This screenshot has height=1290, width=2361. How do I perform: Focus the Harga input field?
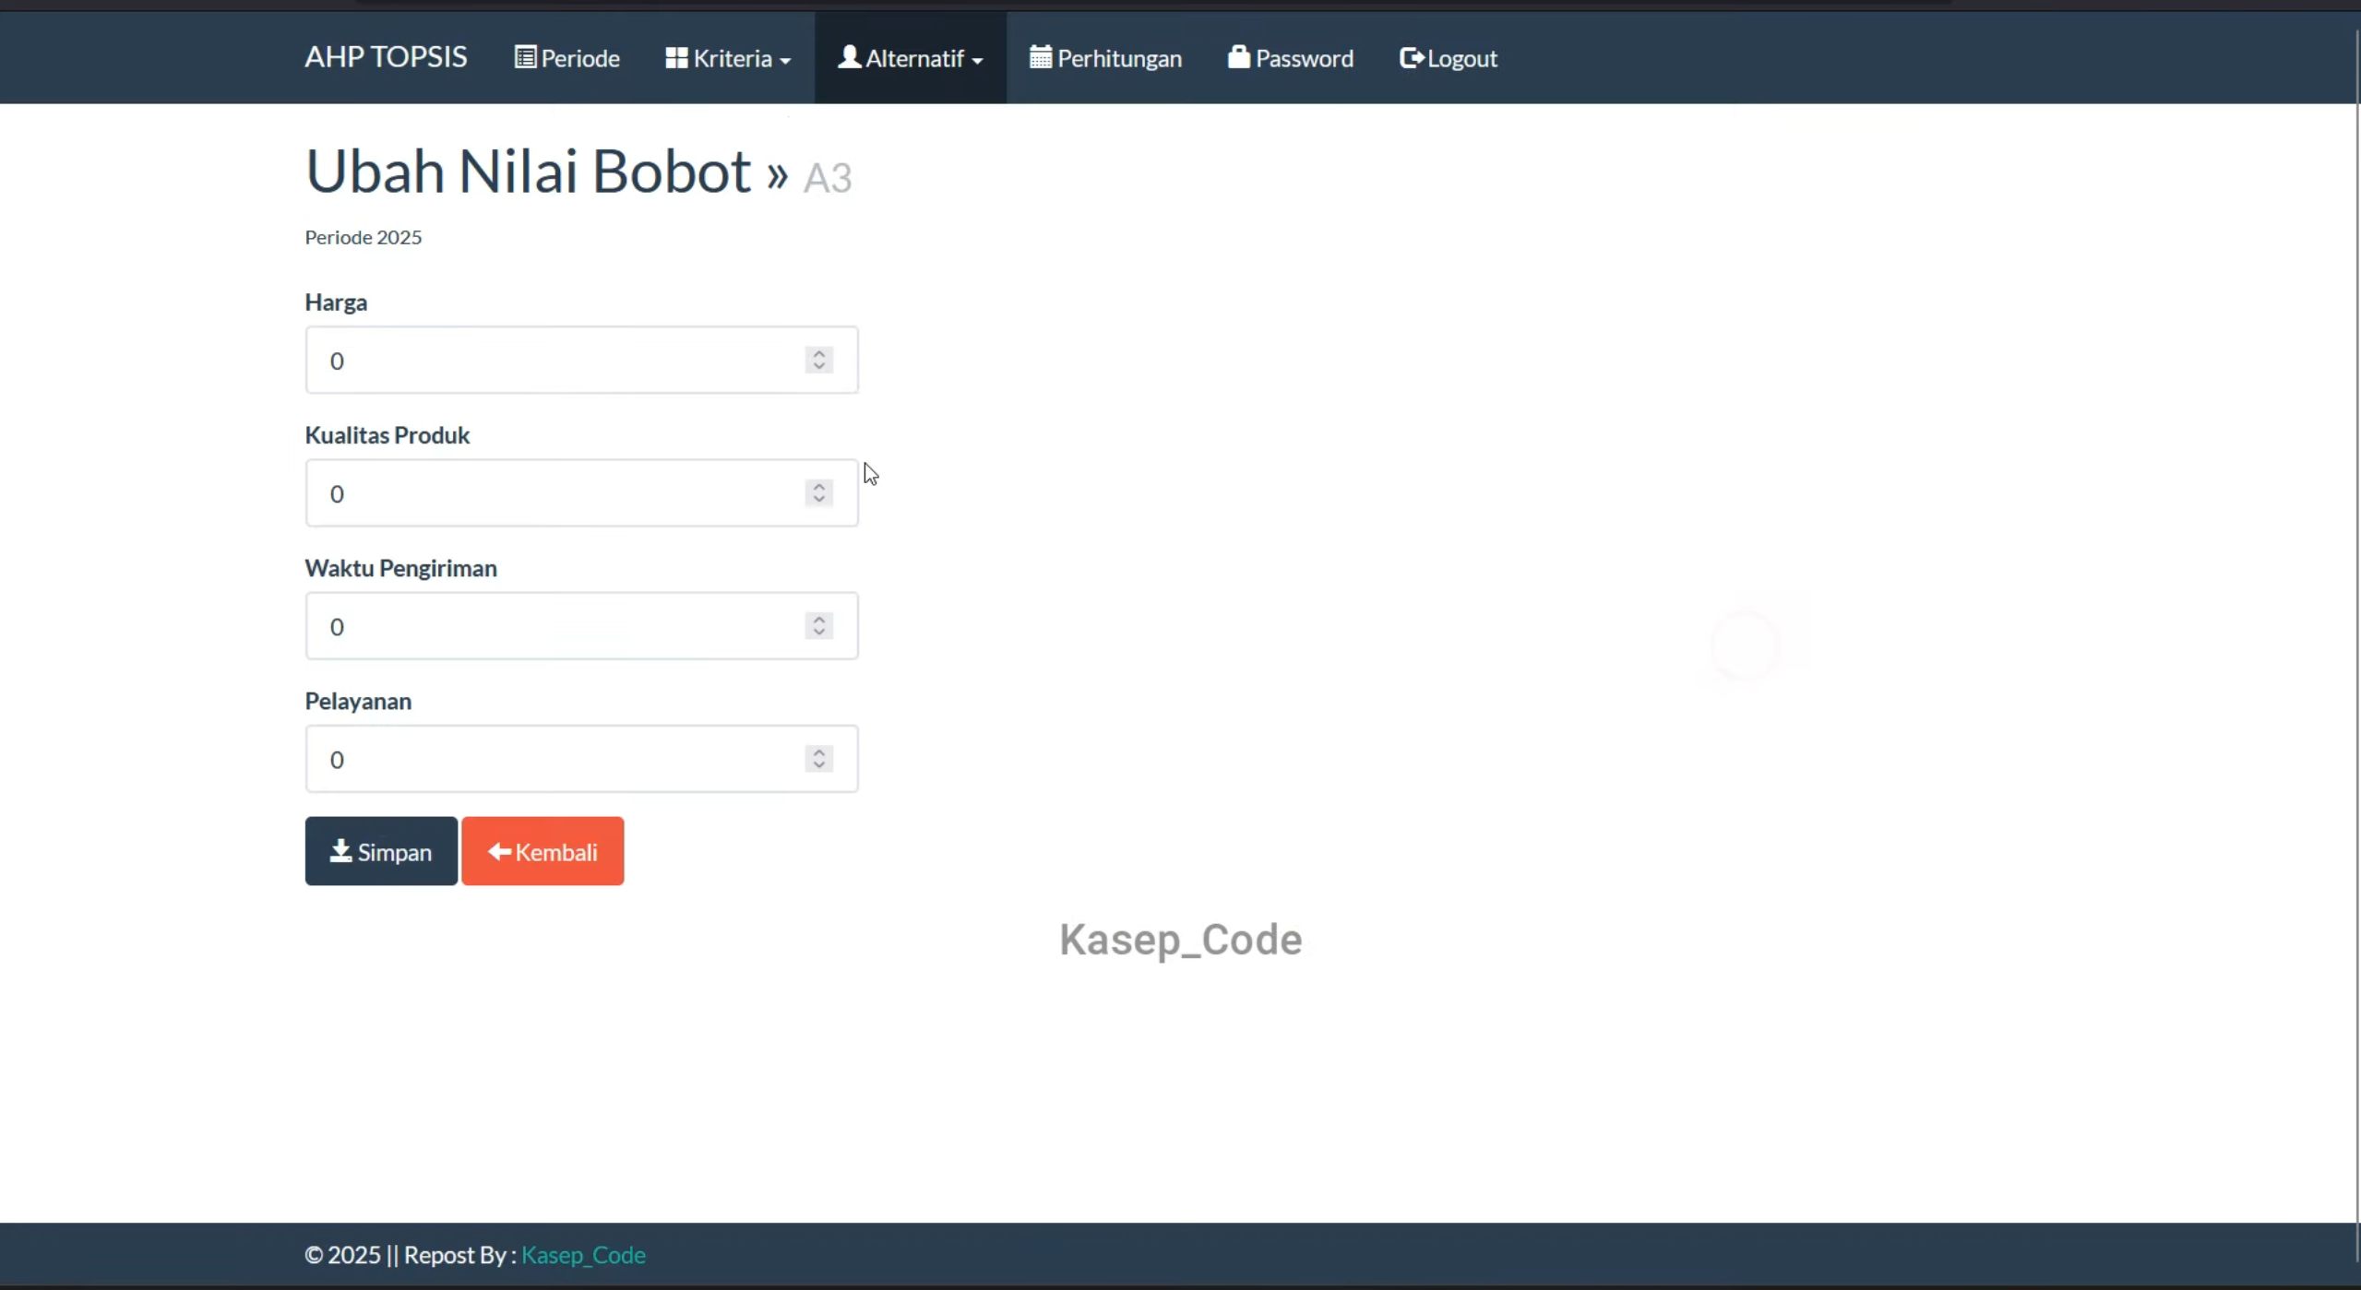581,360
